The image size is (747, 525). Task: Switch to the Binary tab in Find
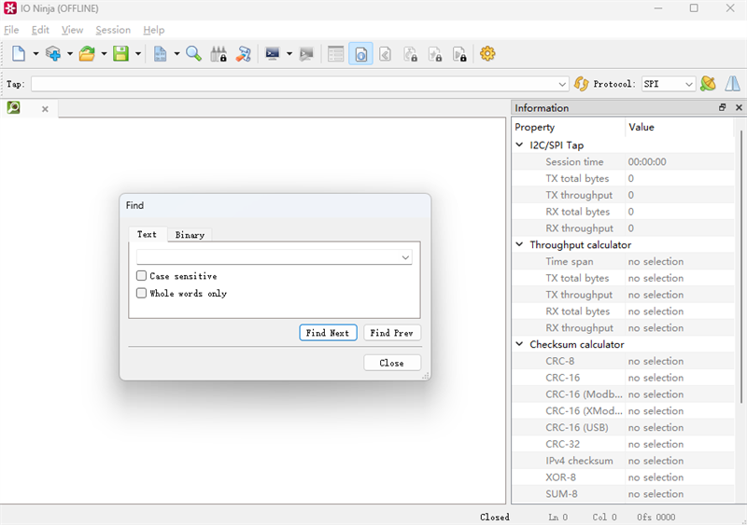pyautogui.click(x=190, y=235)
